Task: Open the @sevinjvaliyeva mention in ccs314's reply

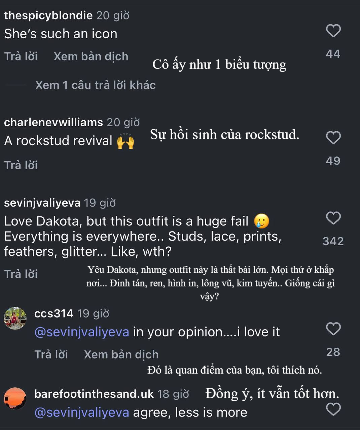Action: click(x=81, y=332)
